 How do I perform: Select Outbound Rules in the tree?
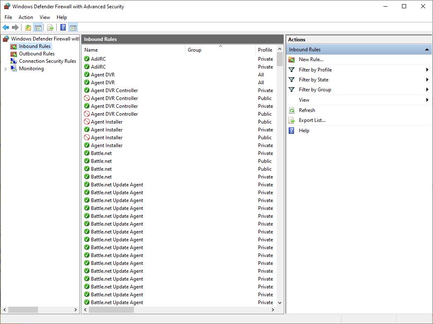pos(37,54)
